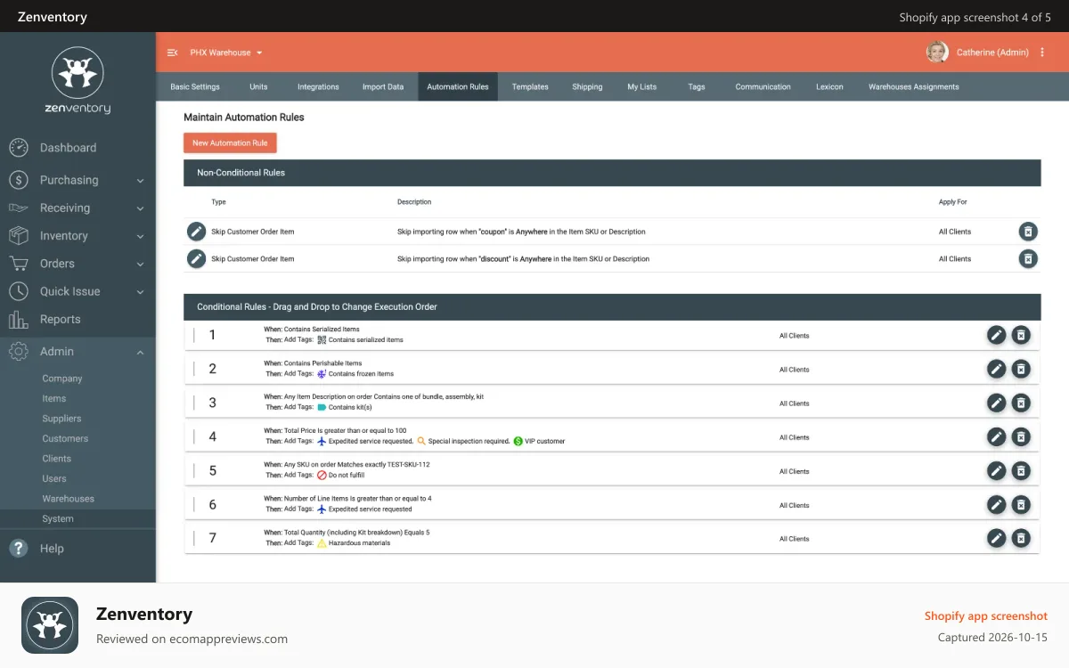The width and height of the screenshot is (1069, 668).
Task: Click the Admin gear icon
Action: [x=19, y=352]
